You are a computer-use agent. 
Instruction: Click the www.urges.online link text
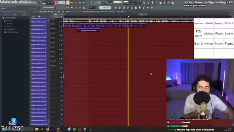point(194,5)
